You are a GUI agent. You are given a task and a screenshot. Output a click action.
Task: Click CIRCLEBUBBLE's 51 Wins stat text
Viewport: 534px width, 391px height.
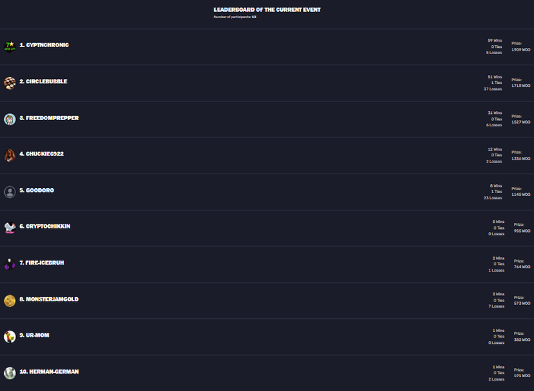[x=495, y=77]
